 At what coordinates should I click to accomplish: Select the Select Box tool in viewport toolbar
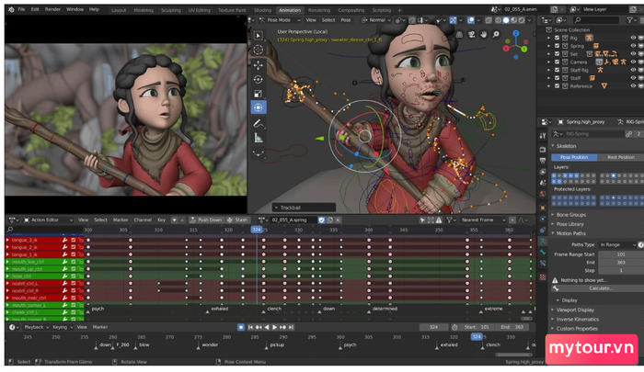point(258,36)
